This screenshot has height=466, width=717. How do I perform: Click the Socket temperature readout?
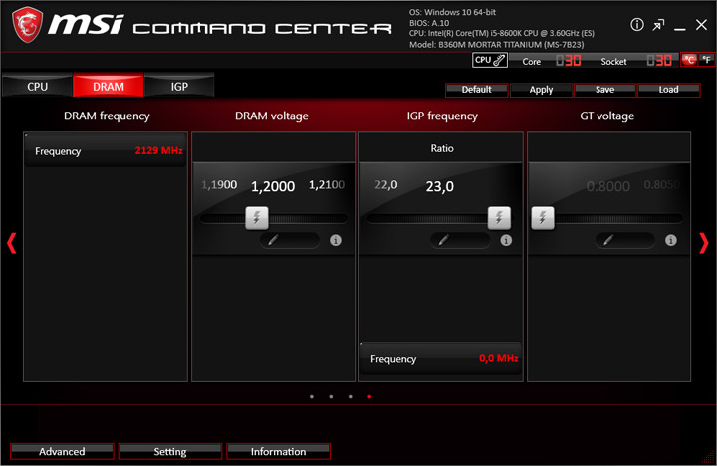coord(659,61)
